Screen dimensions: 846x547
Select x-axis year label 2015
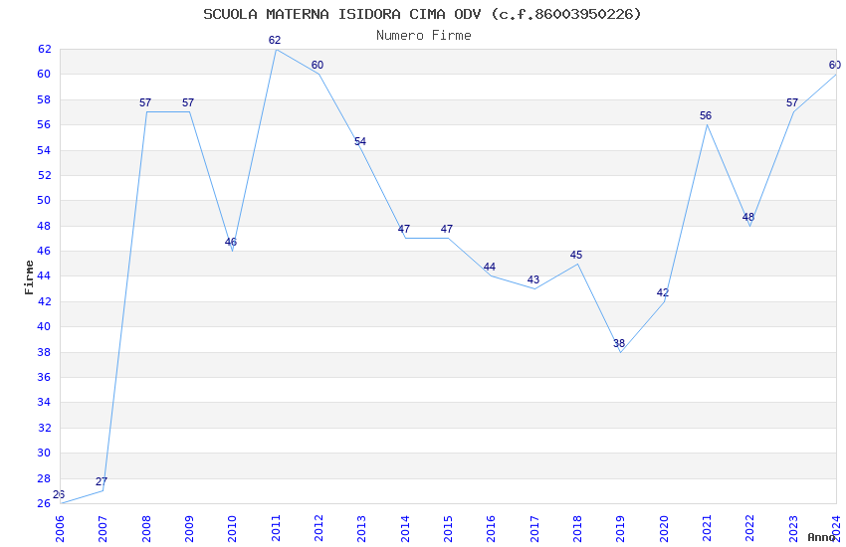coord(448,528)
